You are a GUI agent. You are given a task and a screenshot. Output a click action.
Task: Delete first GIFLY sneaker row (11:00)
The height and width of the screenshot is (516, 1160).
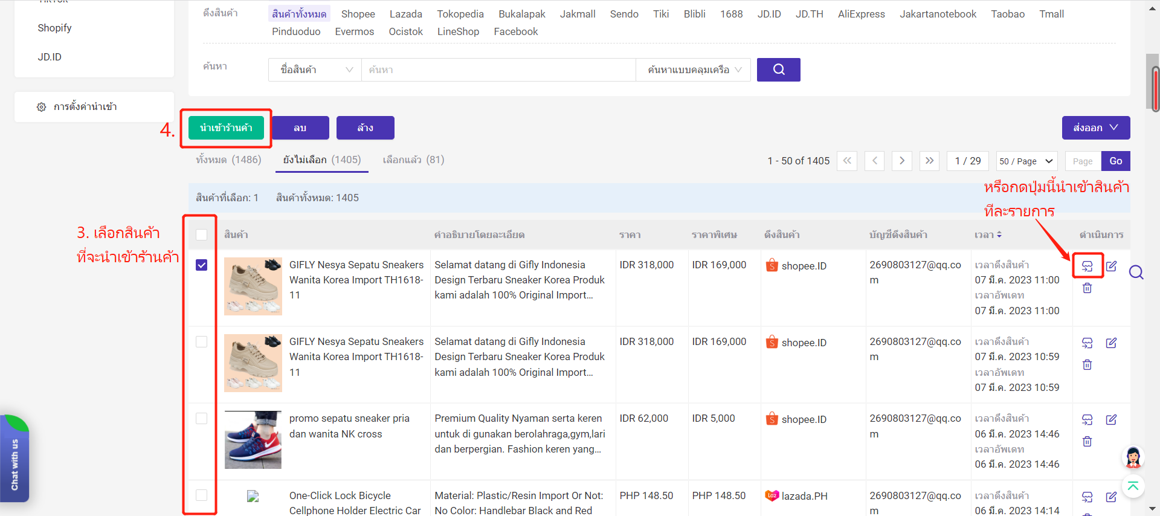pyautogui.click(x=1087, y=288)
